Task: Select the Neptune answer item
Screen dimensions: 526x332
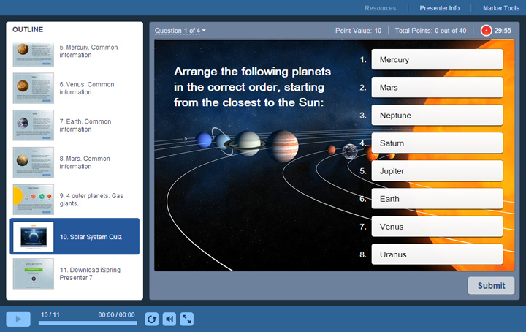Action: (x=437, y=115)
